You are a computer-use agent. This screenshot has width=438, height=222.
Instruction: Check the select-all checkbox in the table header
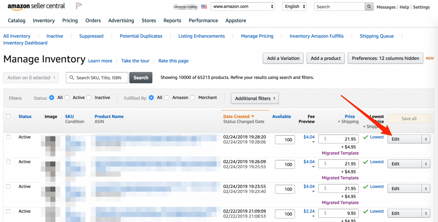point(9,116)
